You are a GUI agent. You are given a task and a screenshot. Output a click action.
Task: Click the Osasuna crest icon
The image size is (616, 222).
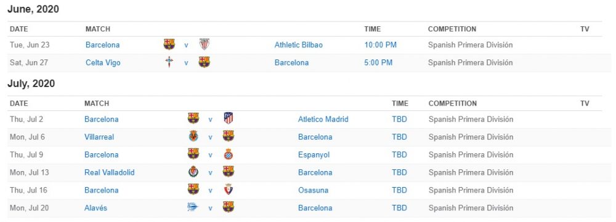tap(229, 189)
